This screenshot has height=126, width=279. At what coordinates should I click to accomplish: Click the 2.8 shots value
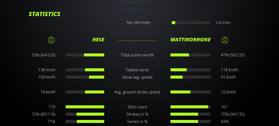click(223, 22)
